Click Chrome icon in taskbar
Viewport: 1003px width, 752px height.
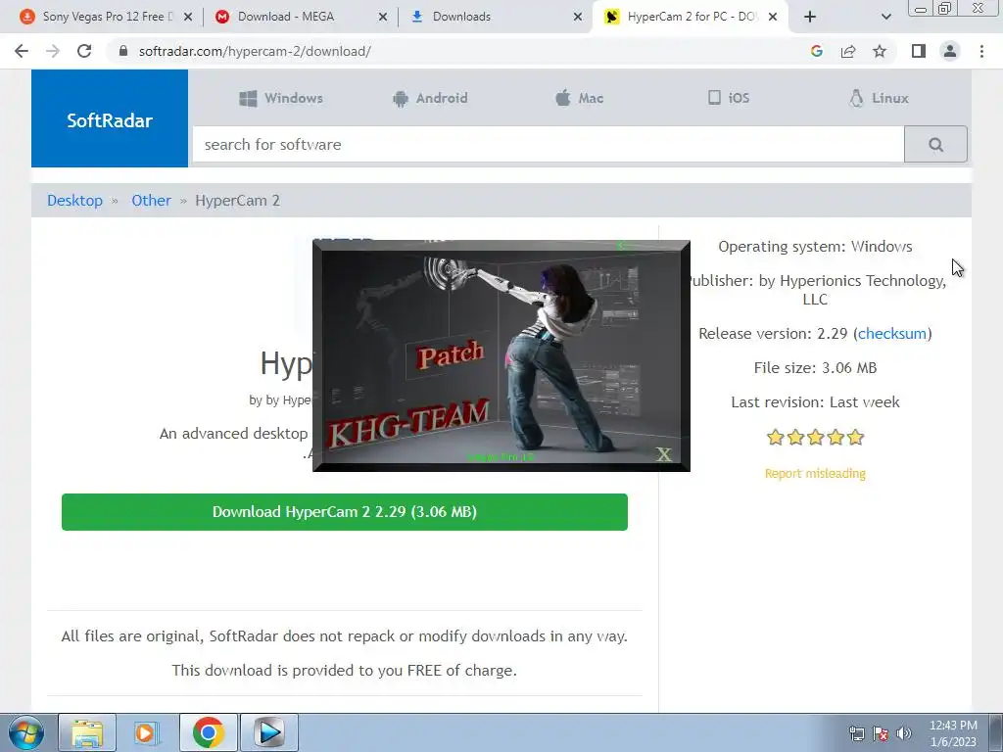(x=208, y=732)
